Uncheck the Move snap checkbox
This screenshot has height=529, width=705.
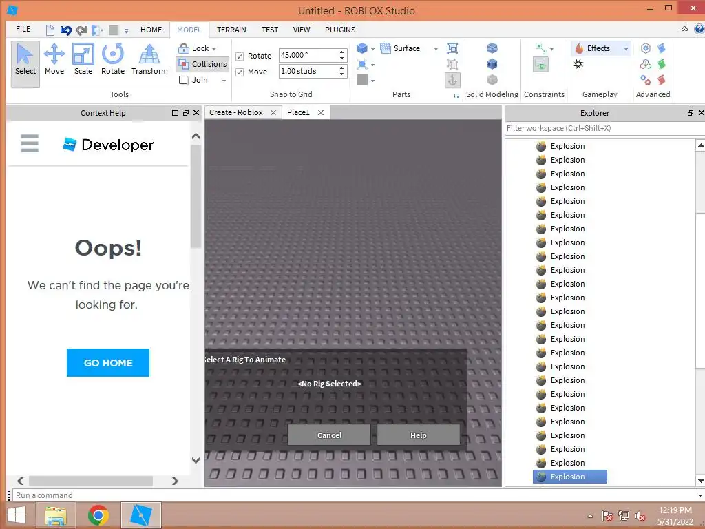tap(240, 72)
